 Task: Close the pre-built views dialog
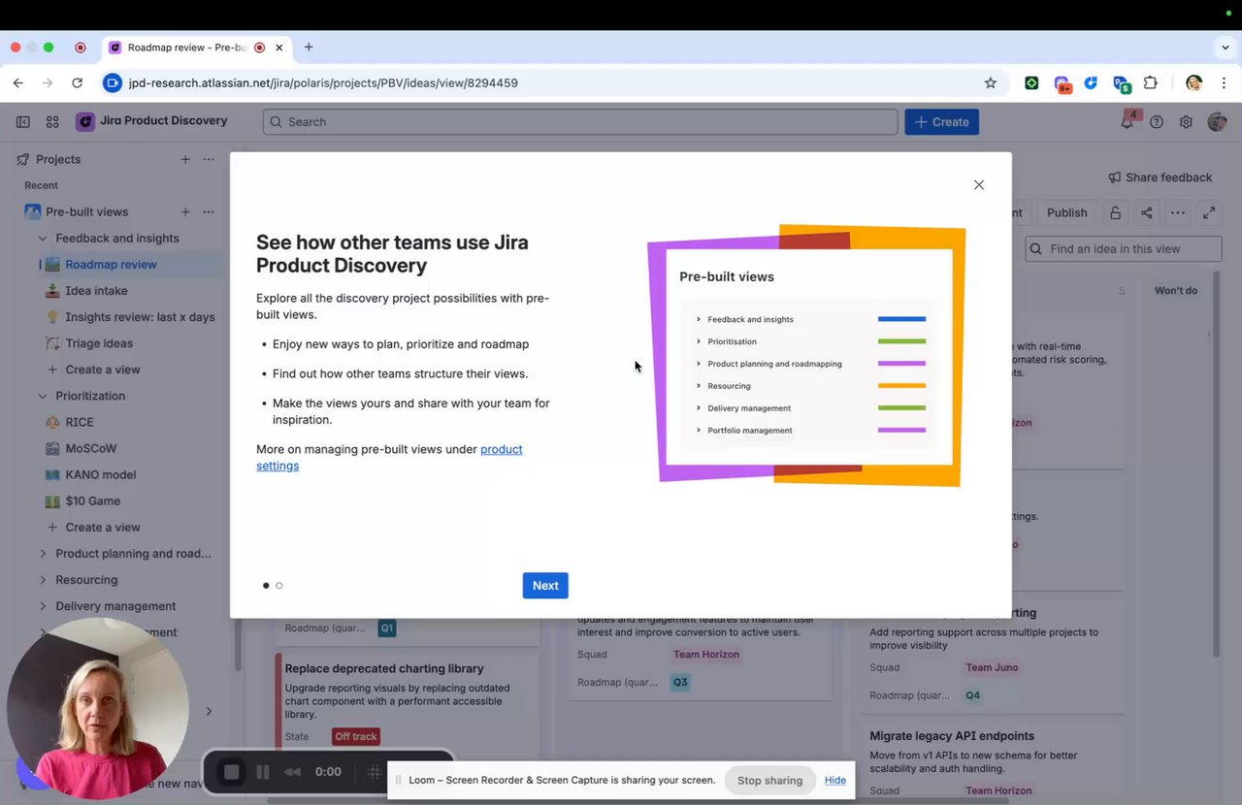coord(979,185)
